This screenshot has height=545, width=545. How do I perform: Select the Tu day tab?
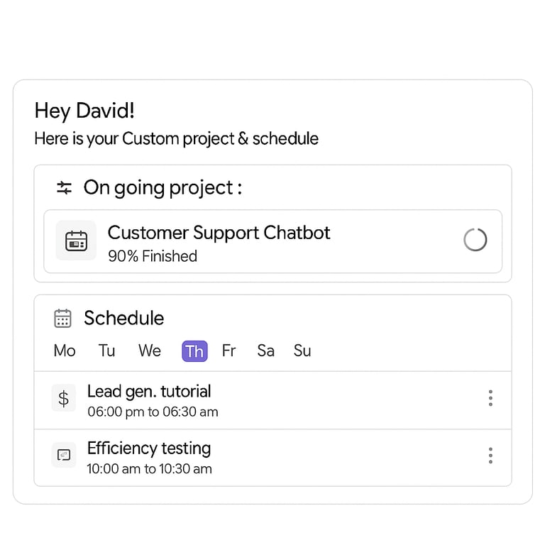[x=107, y=351]
